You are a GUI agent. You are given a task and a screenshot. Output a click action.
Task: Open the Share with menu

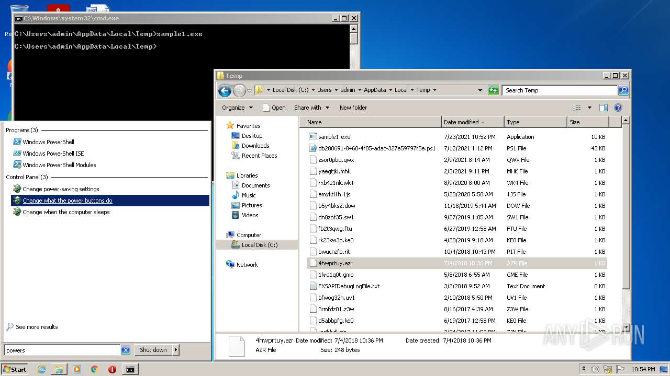pyautogui.click(x=312, y=108)
